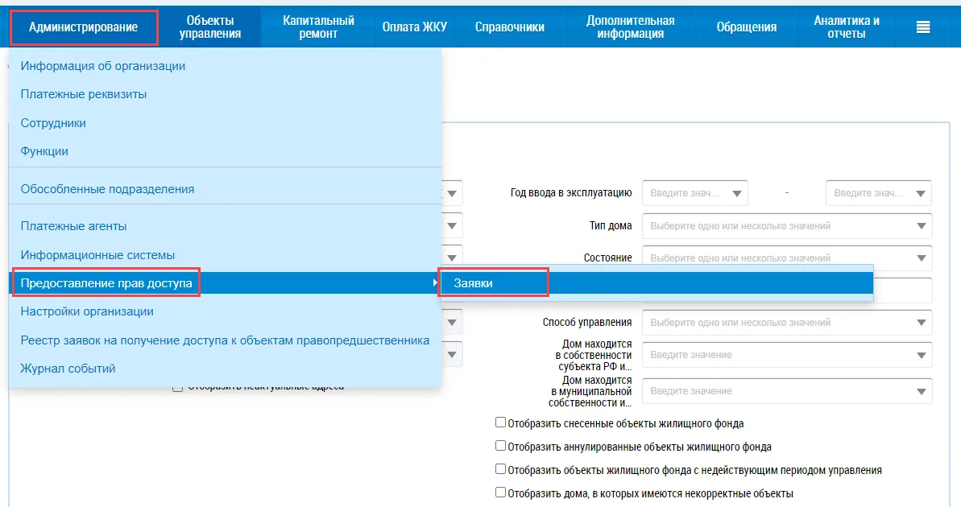961x507 pixels.
Task: Expand the Состояние dropdown arrow
Action: click(921, 258)
